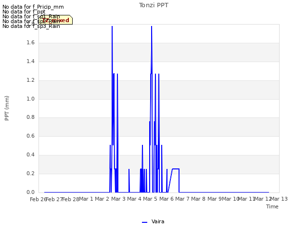Image resolution: width=308 pixels, height=231 pixels.
Task: Click the 1.6 y-axis tick label
Action: coord(30,43)
